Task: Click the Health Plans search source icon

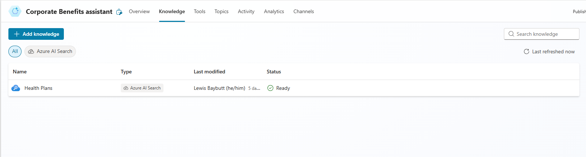Action: [16, 88]
